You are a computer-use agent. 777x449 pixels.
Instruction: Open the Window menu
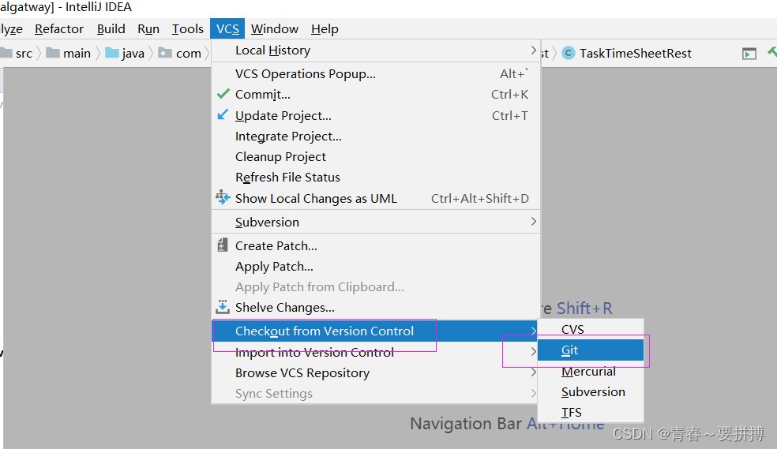274,29
